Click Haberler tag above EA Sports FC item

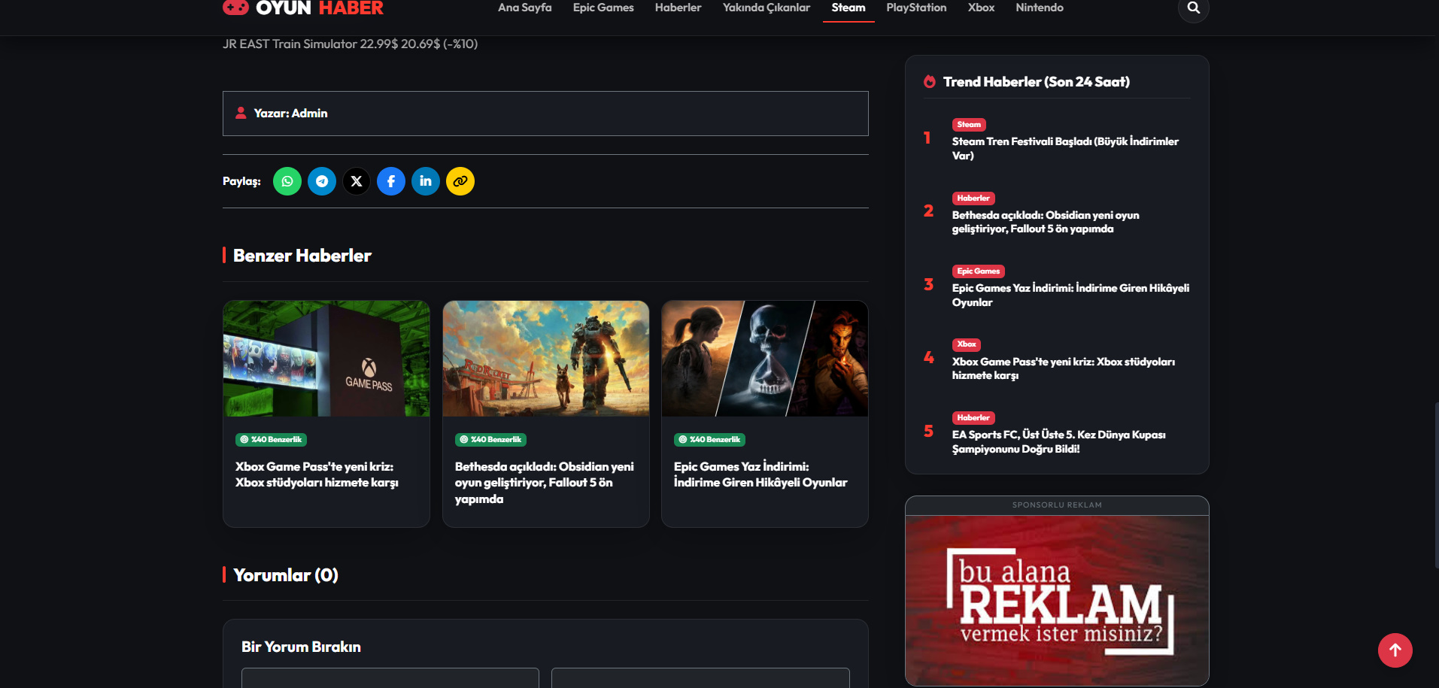(x=973, y=418)
